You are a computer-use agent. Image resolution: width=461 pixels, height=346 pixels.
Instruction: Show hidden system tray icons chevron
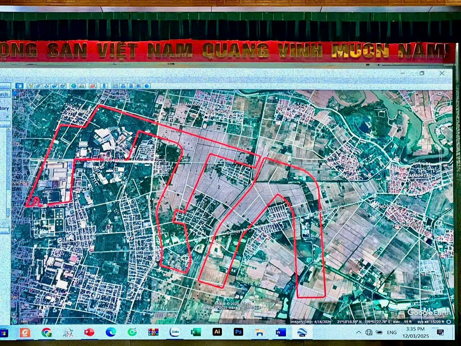point(358,332)
